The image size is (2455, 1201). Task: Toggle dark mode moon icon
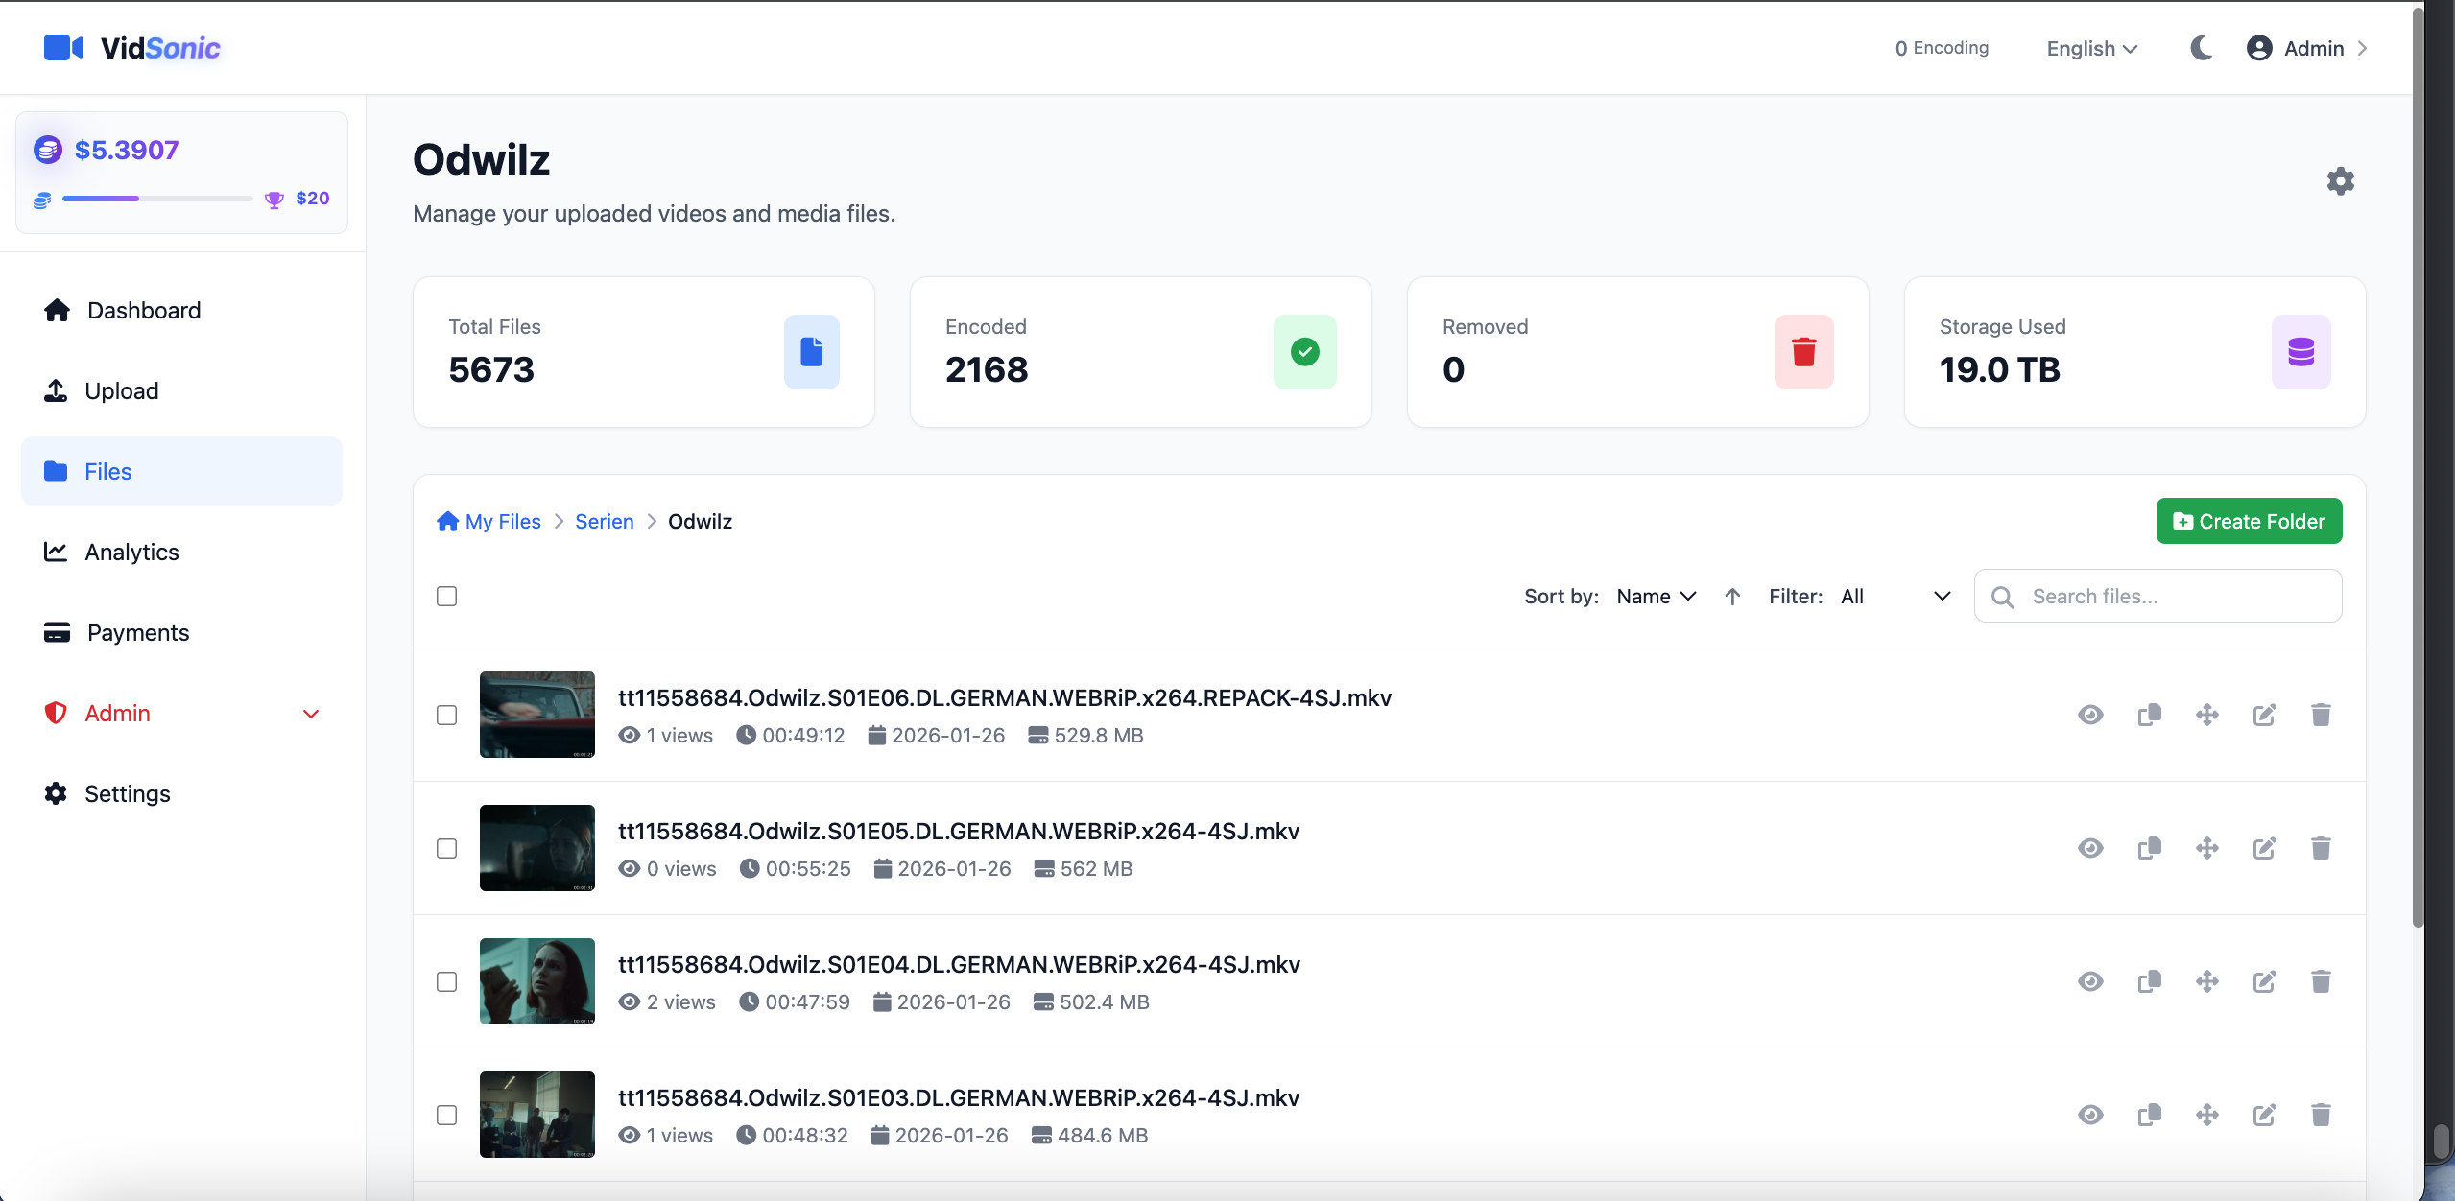pyautogui.click(x=2201, y=48)
